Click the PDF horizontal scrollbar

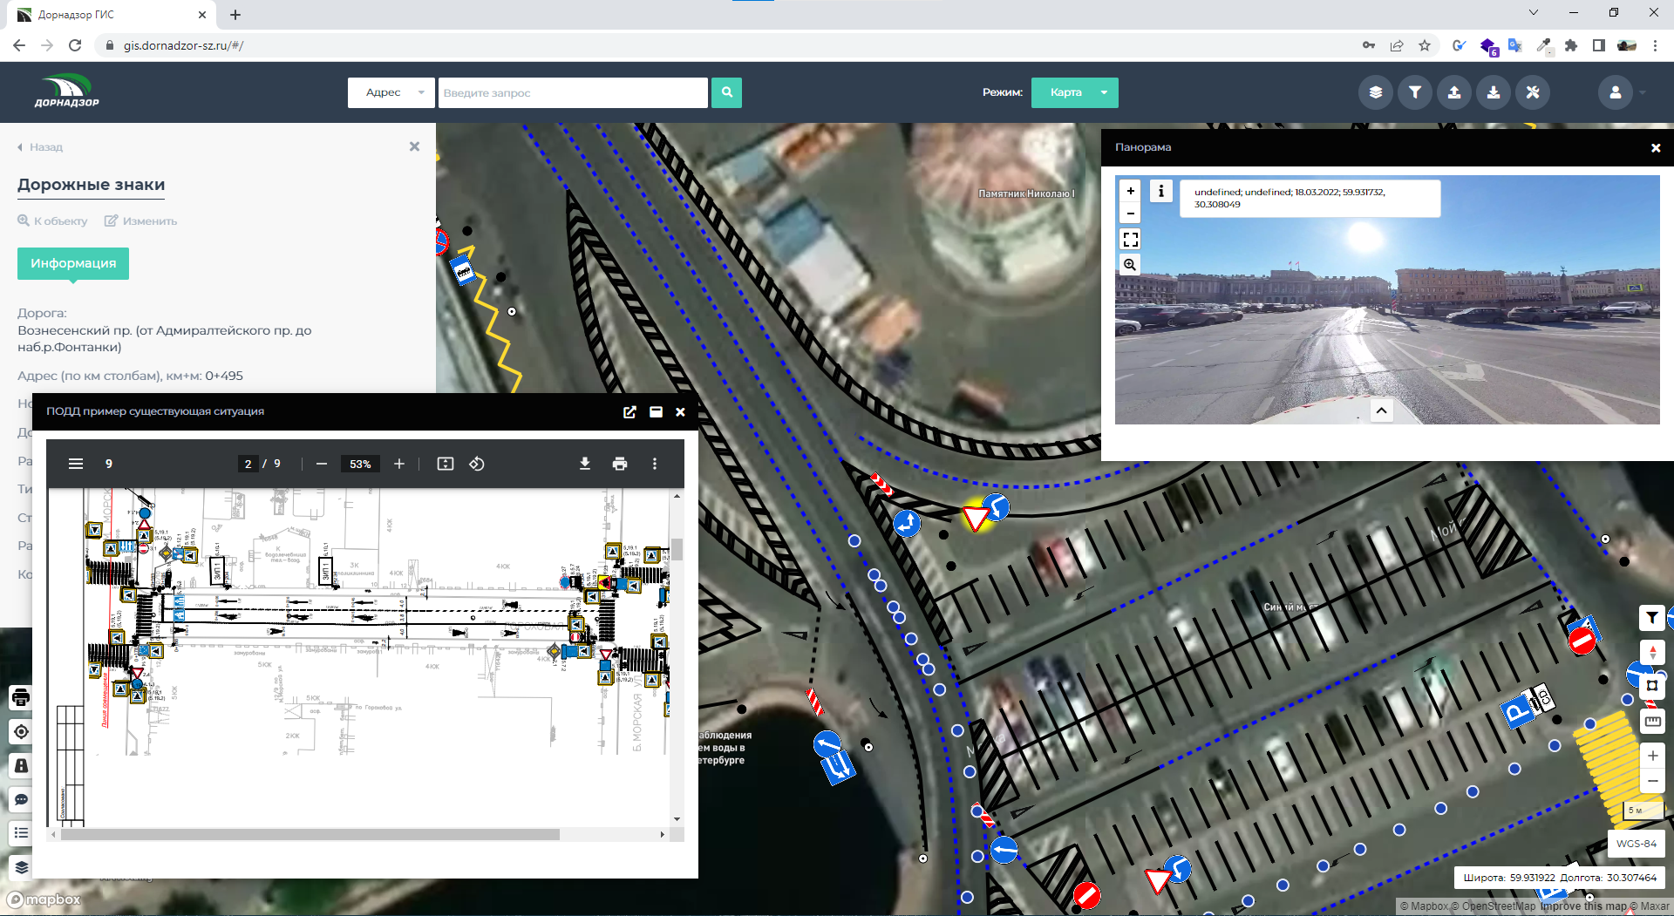click(x=310, y=835)
